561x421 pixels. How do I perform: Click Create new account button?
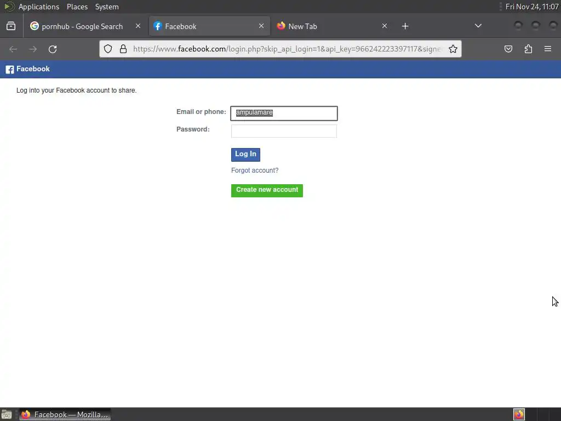[267, 190]
